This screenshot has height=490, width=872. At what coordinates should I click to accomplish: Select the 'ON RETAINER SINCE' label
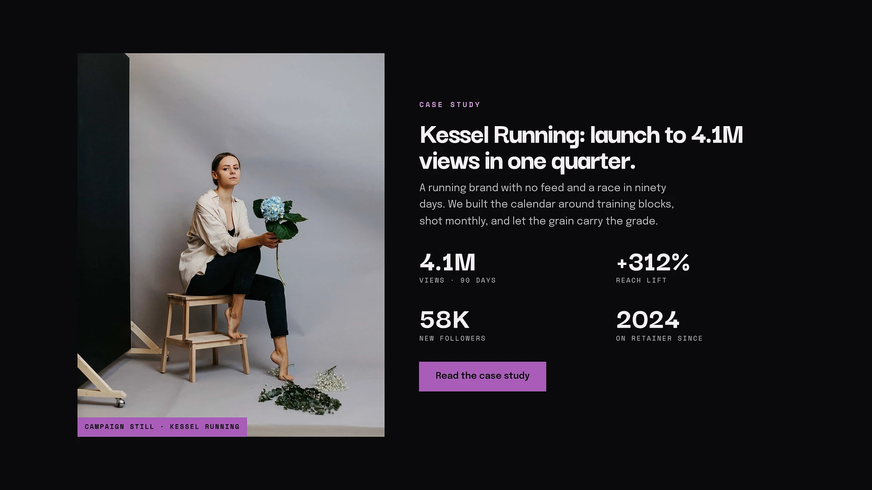tap(659, 338)
